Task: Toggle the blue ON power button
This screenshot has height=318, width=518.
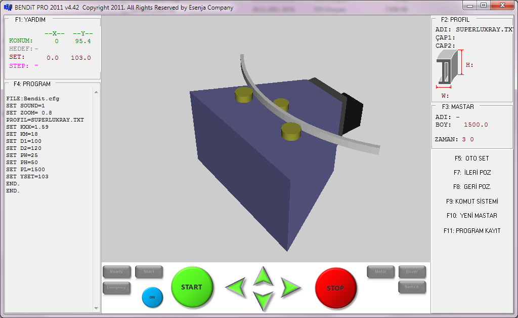Action: (152, 297)
